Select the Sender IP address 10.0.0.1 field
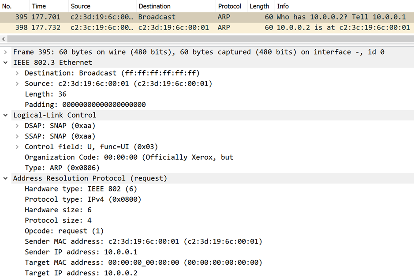 click(81, 252)
